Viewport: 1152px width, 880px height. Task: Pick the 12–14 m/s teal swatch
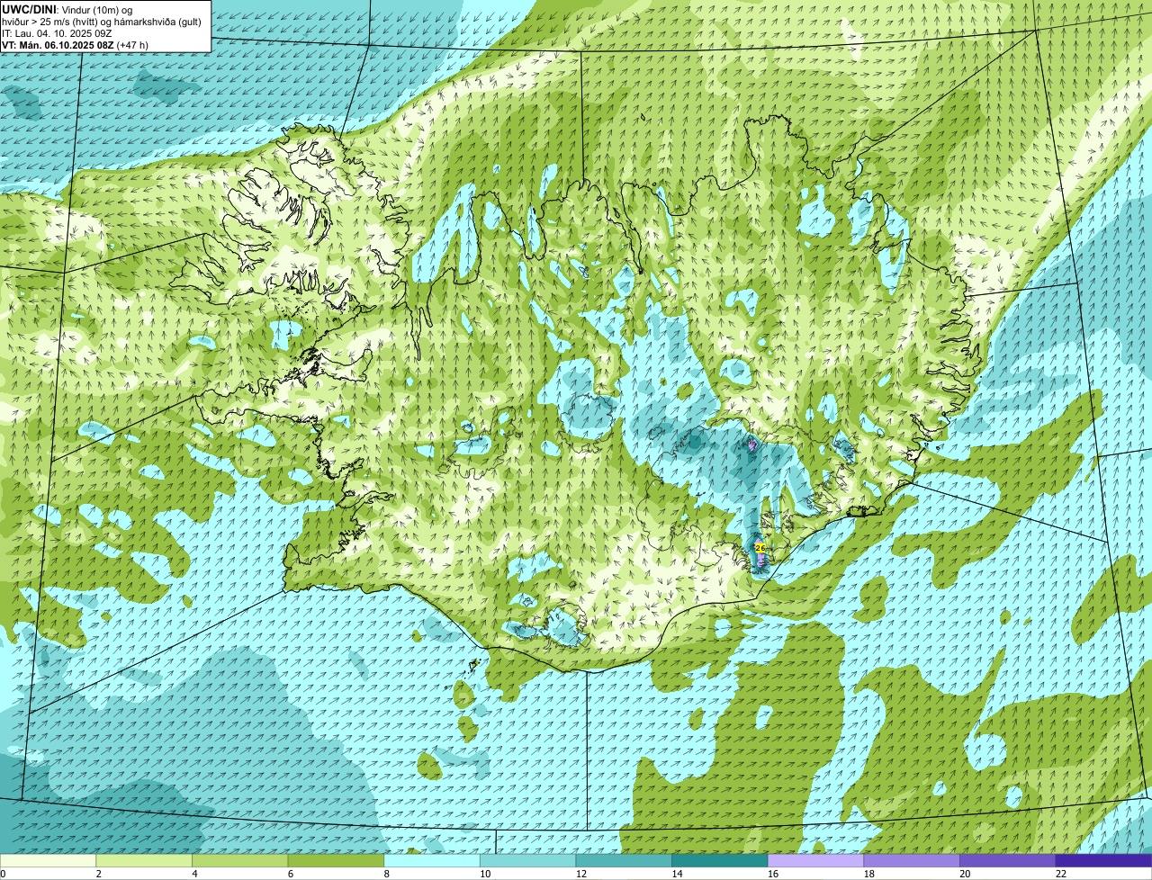(x=624, y=860)
